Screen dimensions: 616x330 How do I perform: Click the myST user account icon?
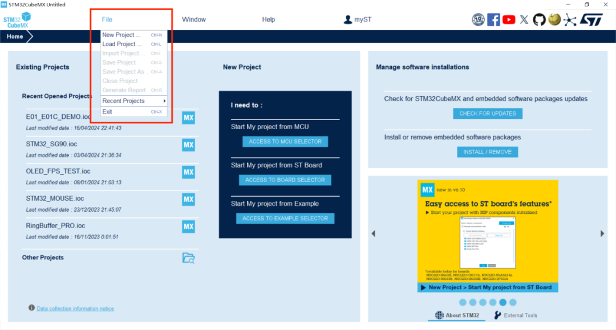coord(348,19)
